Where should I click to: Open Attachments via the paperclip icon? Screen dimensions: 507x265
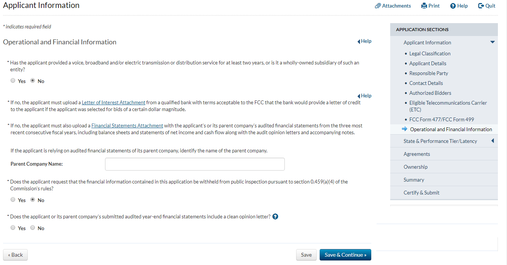(378, 6)
